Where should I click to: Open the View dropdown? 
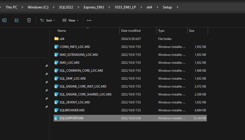[x=70, y=20]
